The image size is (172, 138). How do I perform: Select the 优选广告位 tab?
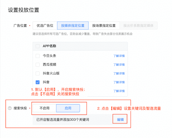pos(45,26)
